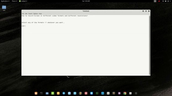Open the Edit menu in Leafpad

[26, 14]
